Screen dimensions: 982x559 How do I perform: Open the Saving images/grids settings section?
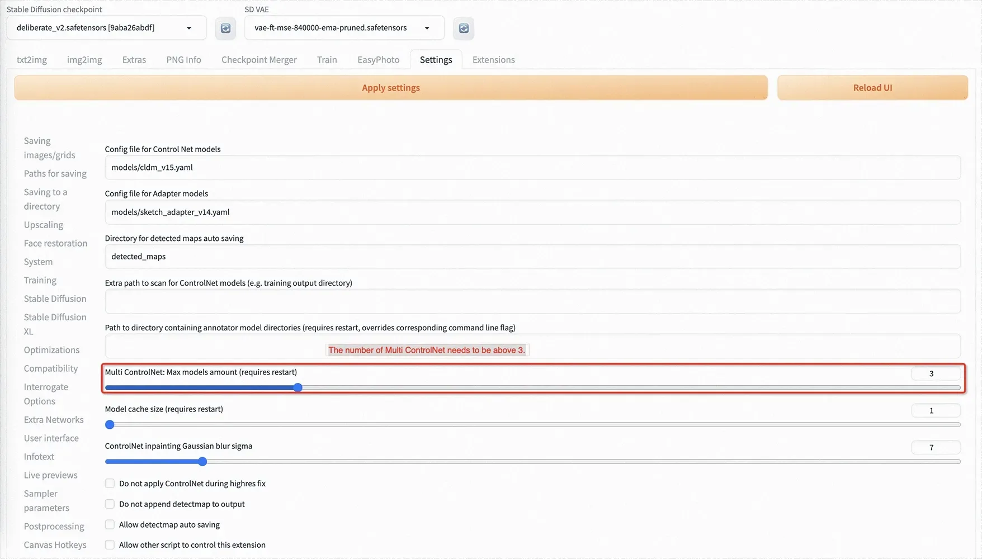pos(49,148)
